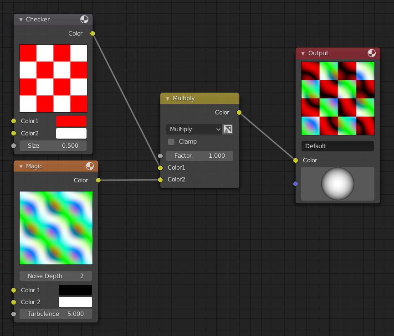This screenshot has width=394, height=336.
Task: Click the Color1 input socket on Multiply node
Action: point(160,168)
